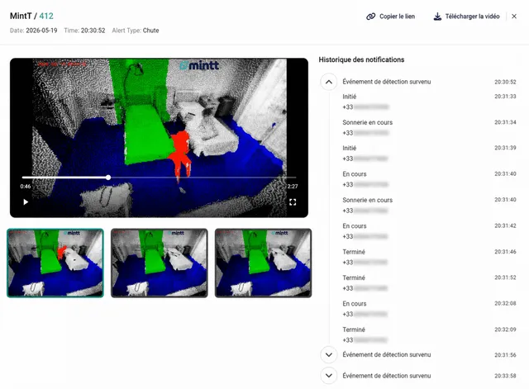
Task: Click 'En cours' entry at 20:31:40
Action: pyautogui.click(x=355, y=174)
